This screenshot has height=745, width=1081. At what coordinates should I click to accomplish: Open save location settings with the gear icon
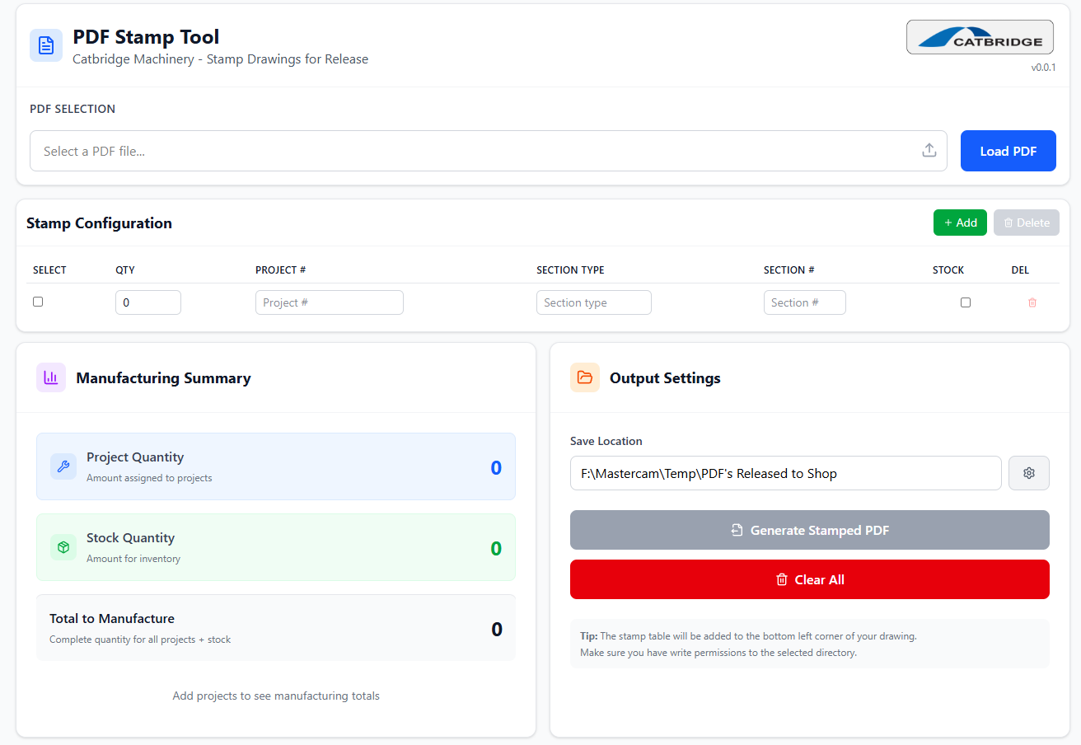coord(1029,473)
